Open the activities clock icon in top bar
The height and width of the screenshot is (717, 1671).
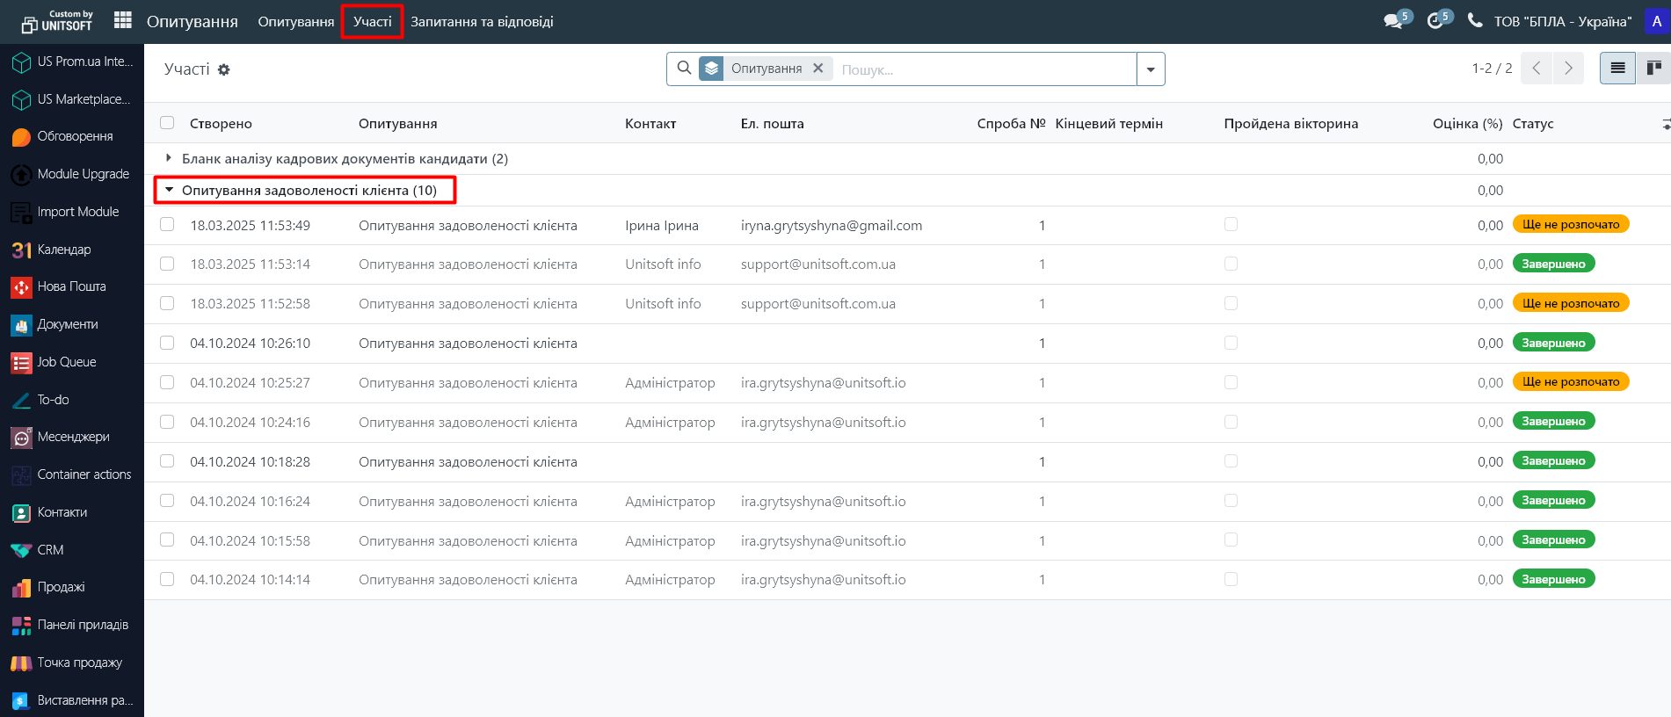click(1435, 21)
